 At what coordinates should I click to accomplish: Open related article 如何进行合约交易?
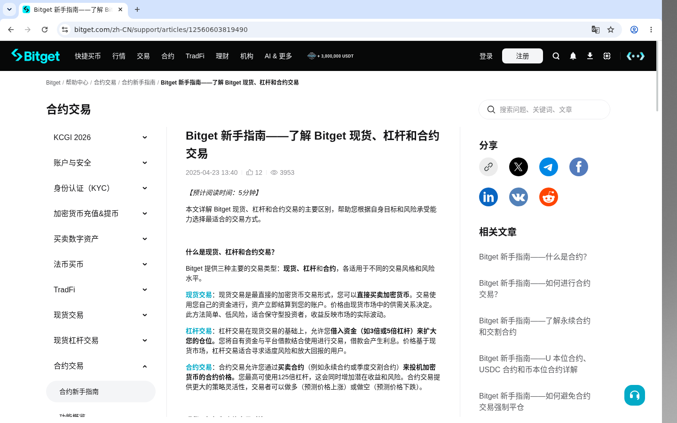point(535,289)
